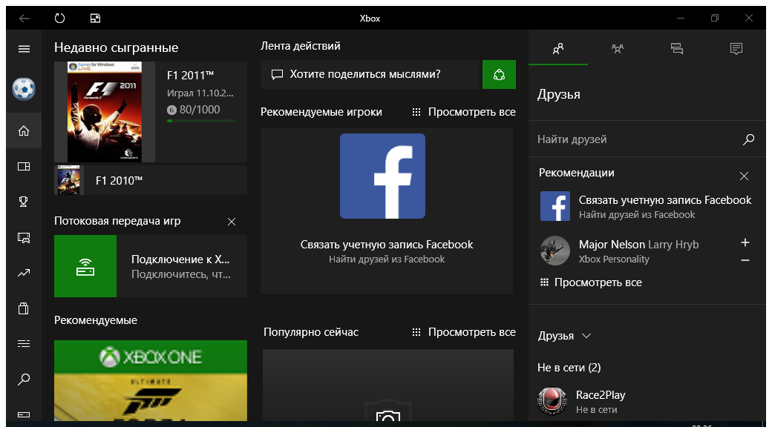Switch to the Activity alerts tab
This screenshot has height=427, width=772.
point(736,48)
